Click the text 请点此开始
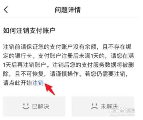This screenshot has height=120, width=143. [x=17, y=83]
